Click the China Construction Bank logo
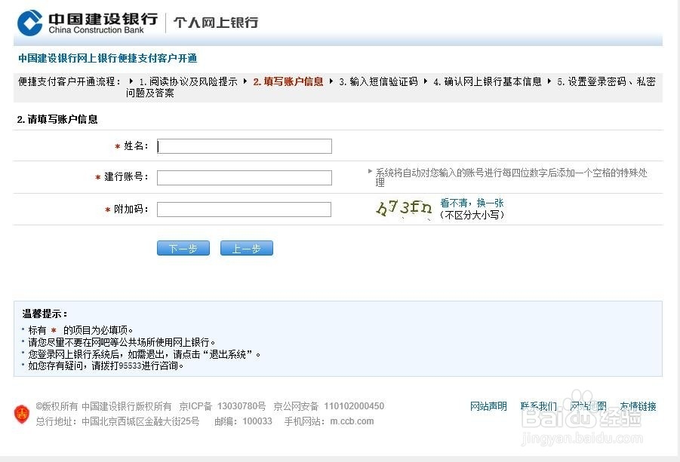680x462 pixels. (88, 22)
